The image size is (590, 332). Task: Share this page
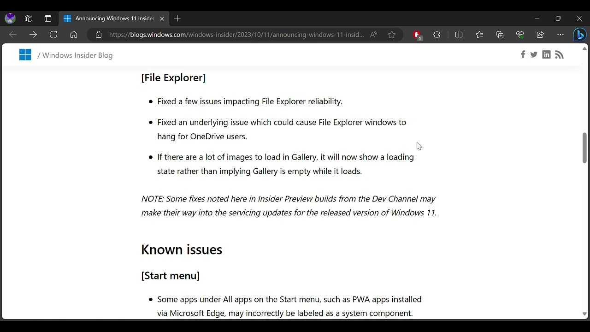point(540,35)
